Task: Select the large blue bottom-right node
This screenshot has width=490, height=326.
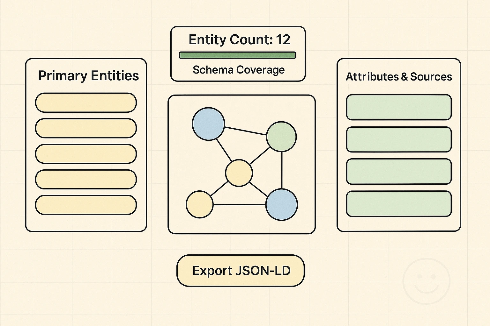Action: [x=282, y=205]
